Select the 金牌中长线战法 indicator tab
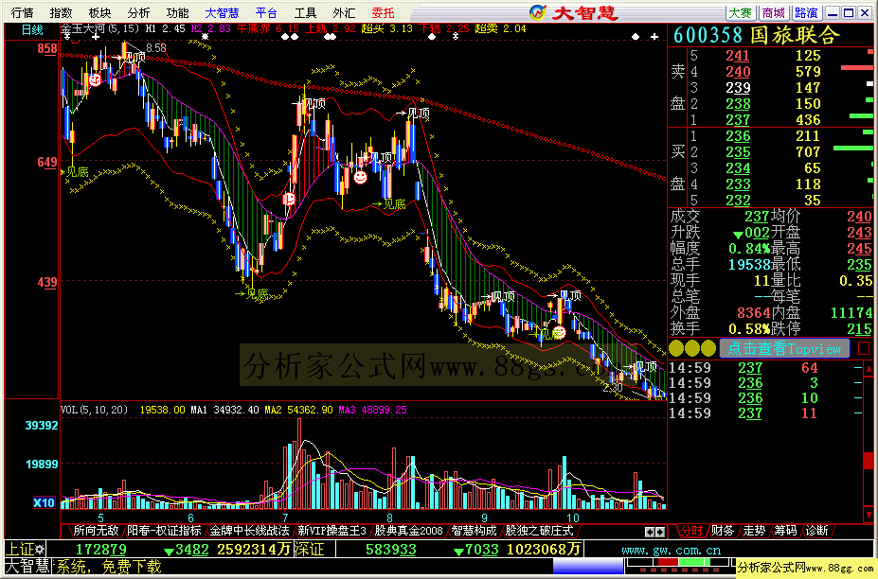 coord(249,531)
